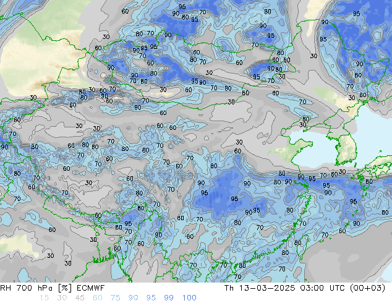Click the 99 value in the legend
Screen dimensions: 392x303
[x=169, y=298]
